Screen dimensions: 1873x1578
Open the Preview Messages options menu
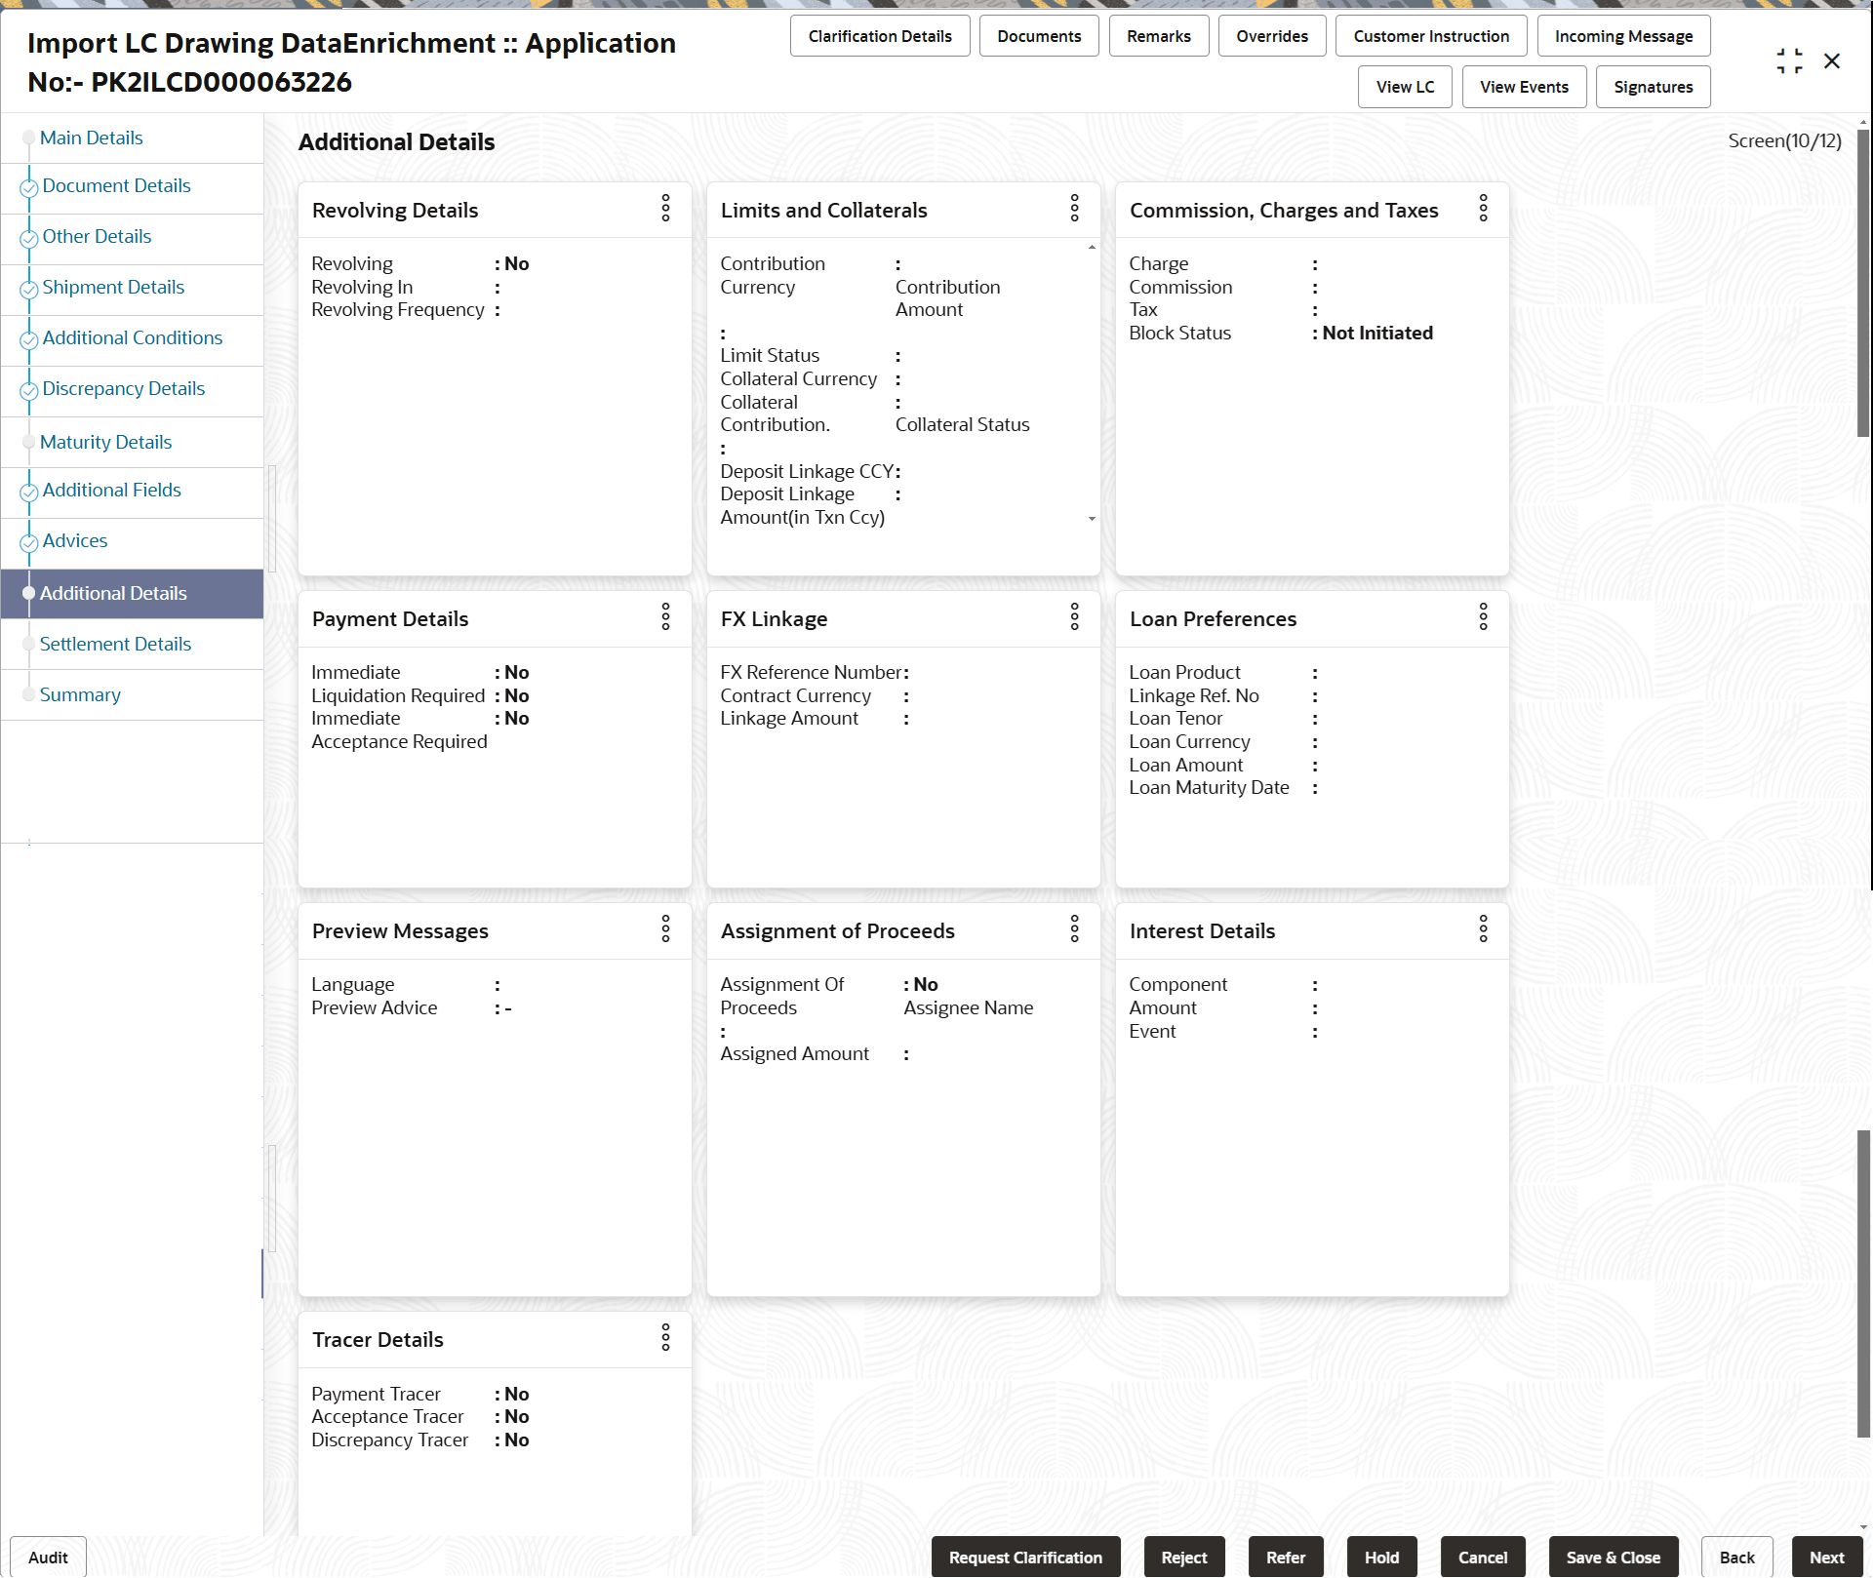tap(666, 928)
